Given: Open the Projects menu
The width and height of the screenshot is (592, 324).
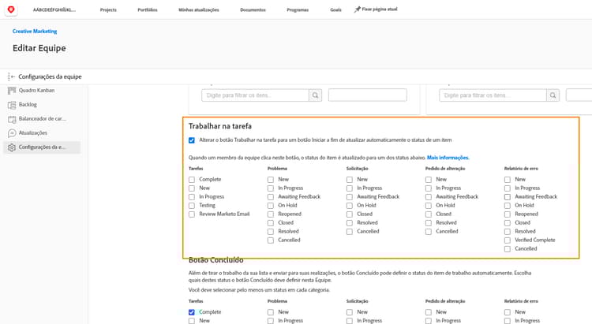Looking at the screenshot, I should (108, 9).
